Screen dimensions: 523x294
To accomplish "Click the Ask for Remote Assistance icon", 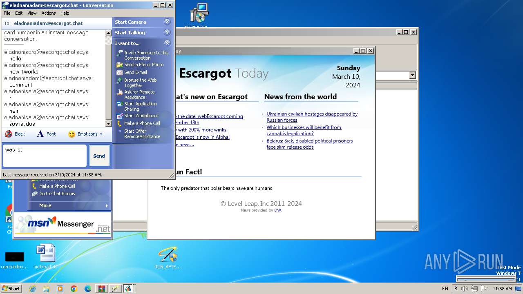I will (x=119, y=92).
